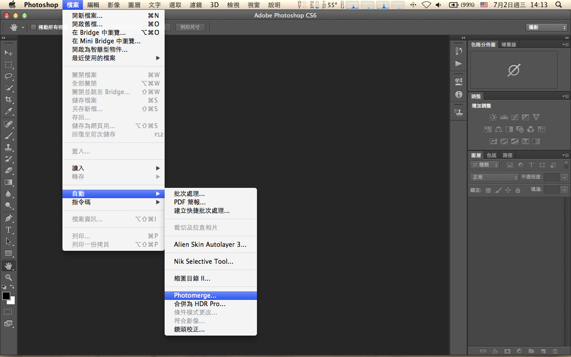Viewport: 571px width, 357px height.
Task: Open the 填滿 fill dropdown arrow
Action: [x=565, y=190]
